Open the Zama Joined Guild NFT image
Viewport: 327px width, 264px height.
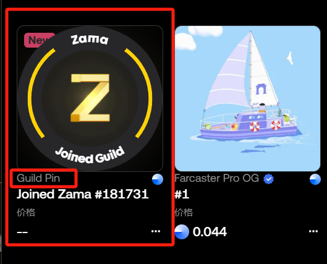(90, 98)
